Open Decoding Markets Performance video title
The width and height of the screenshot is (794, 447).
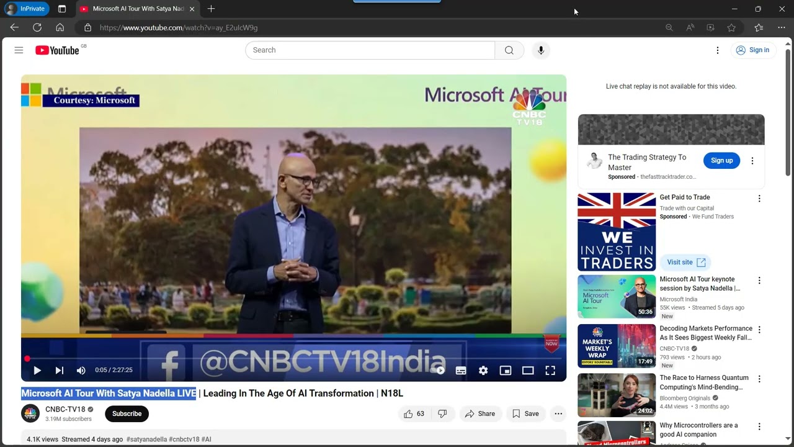[x=706, y=333]
